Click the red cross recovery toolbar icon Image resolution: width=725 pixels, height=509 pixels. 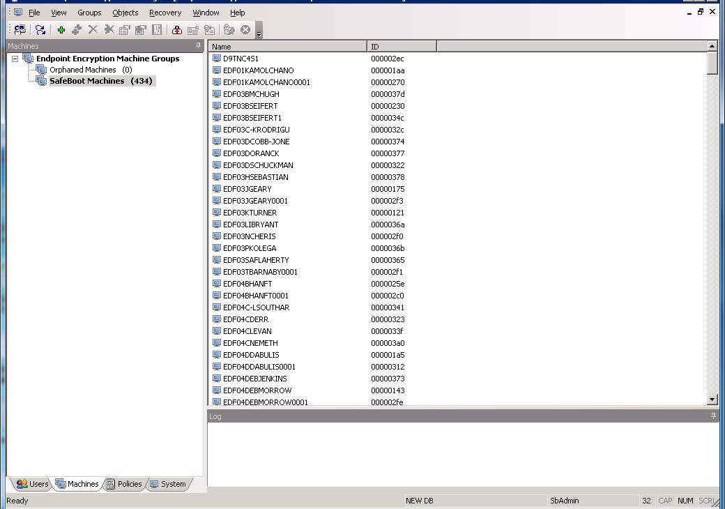click(x=177, y=30)
